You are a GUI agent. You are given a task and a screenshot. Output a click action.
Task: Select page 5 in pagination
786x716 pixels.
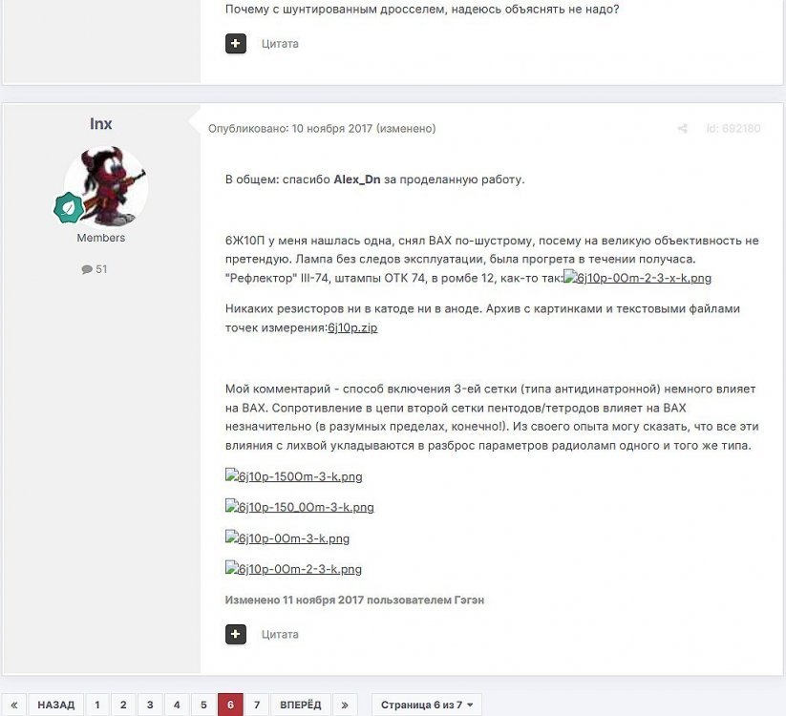tap(203, 705)
